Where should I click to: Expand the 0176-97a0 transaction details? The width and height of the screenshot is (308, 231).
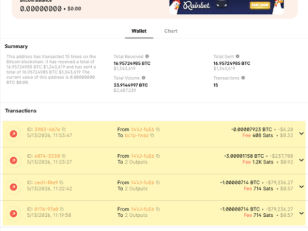tap(302, 213)
